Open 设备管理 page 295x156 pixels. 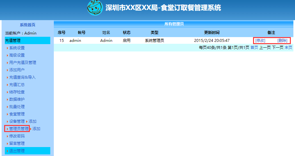coord(17,121)
